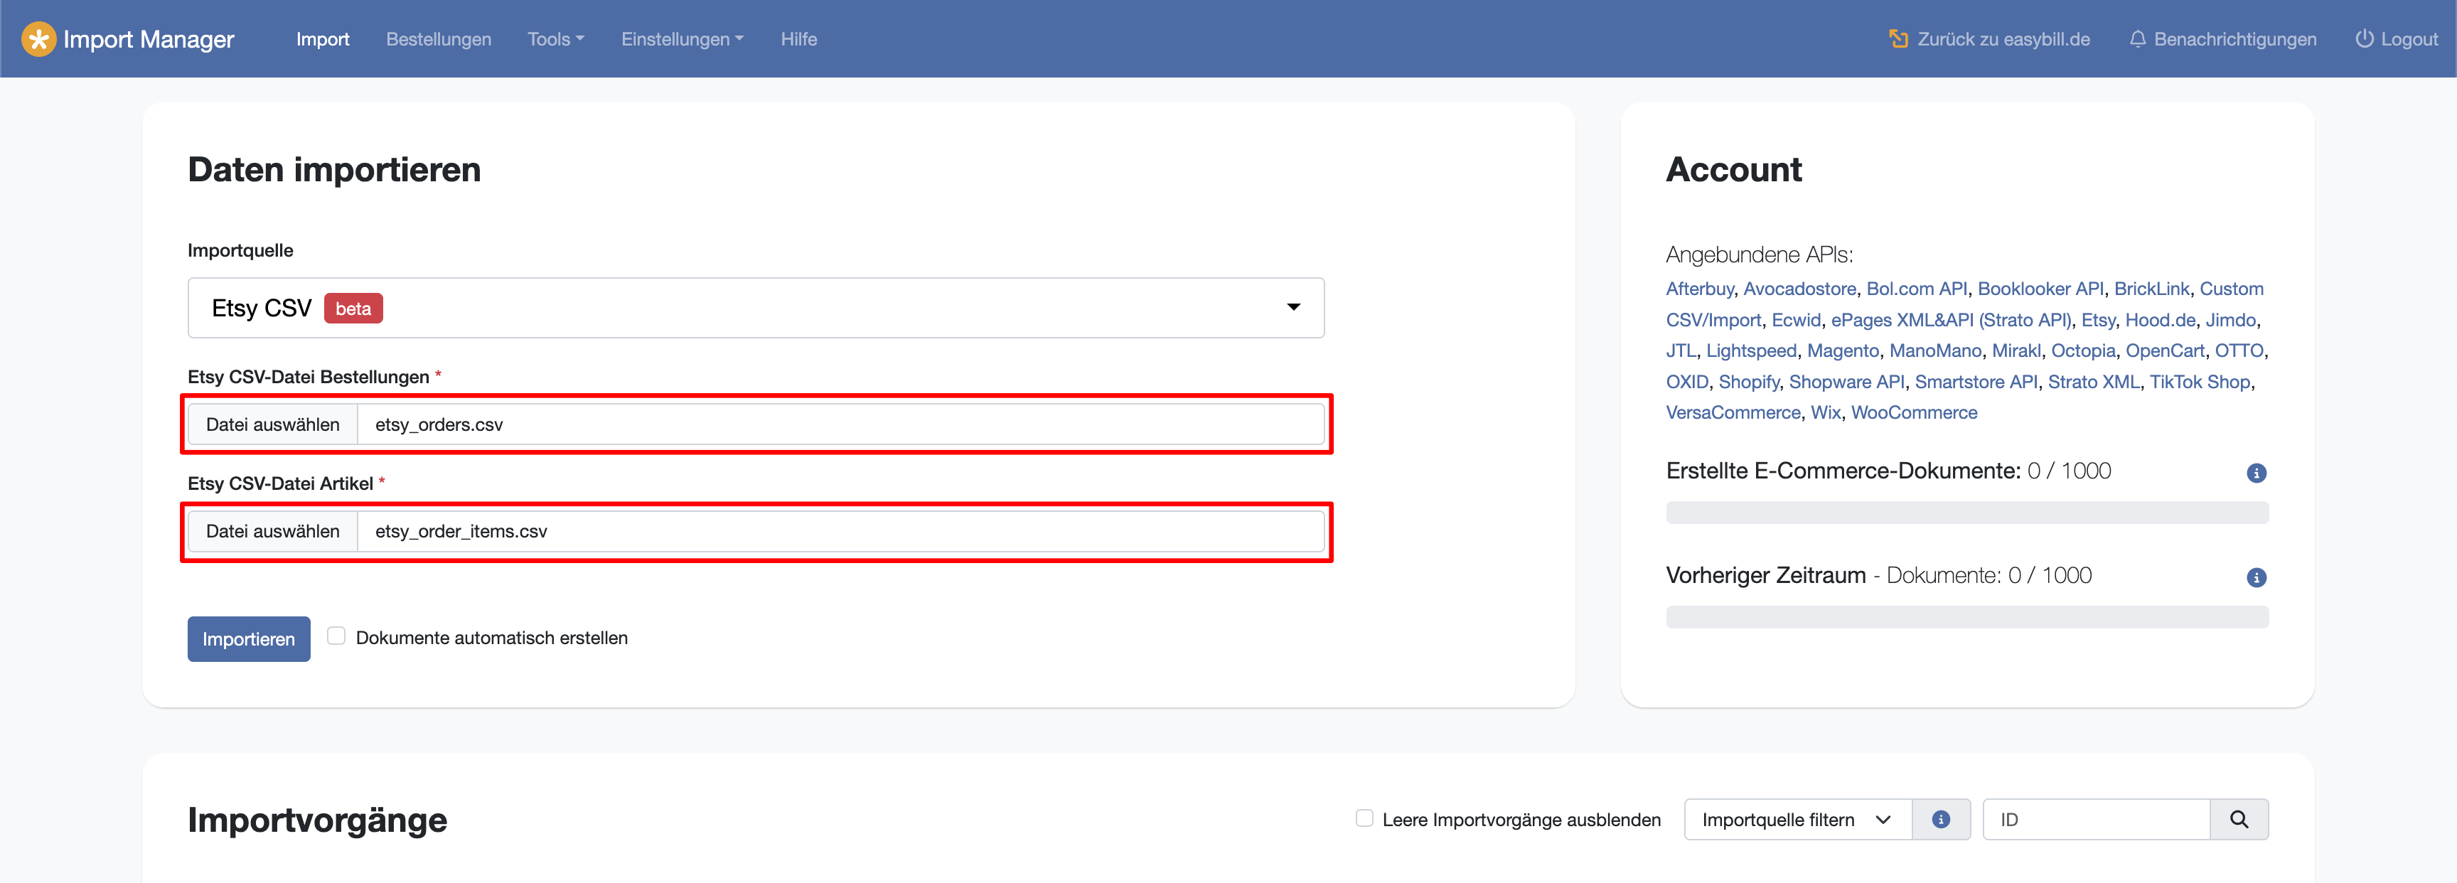The image size is (2457, 883).
Task: Click the Import Manager star logo
Action: click(x=38, y=39)
